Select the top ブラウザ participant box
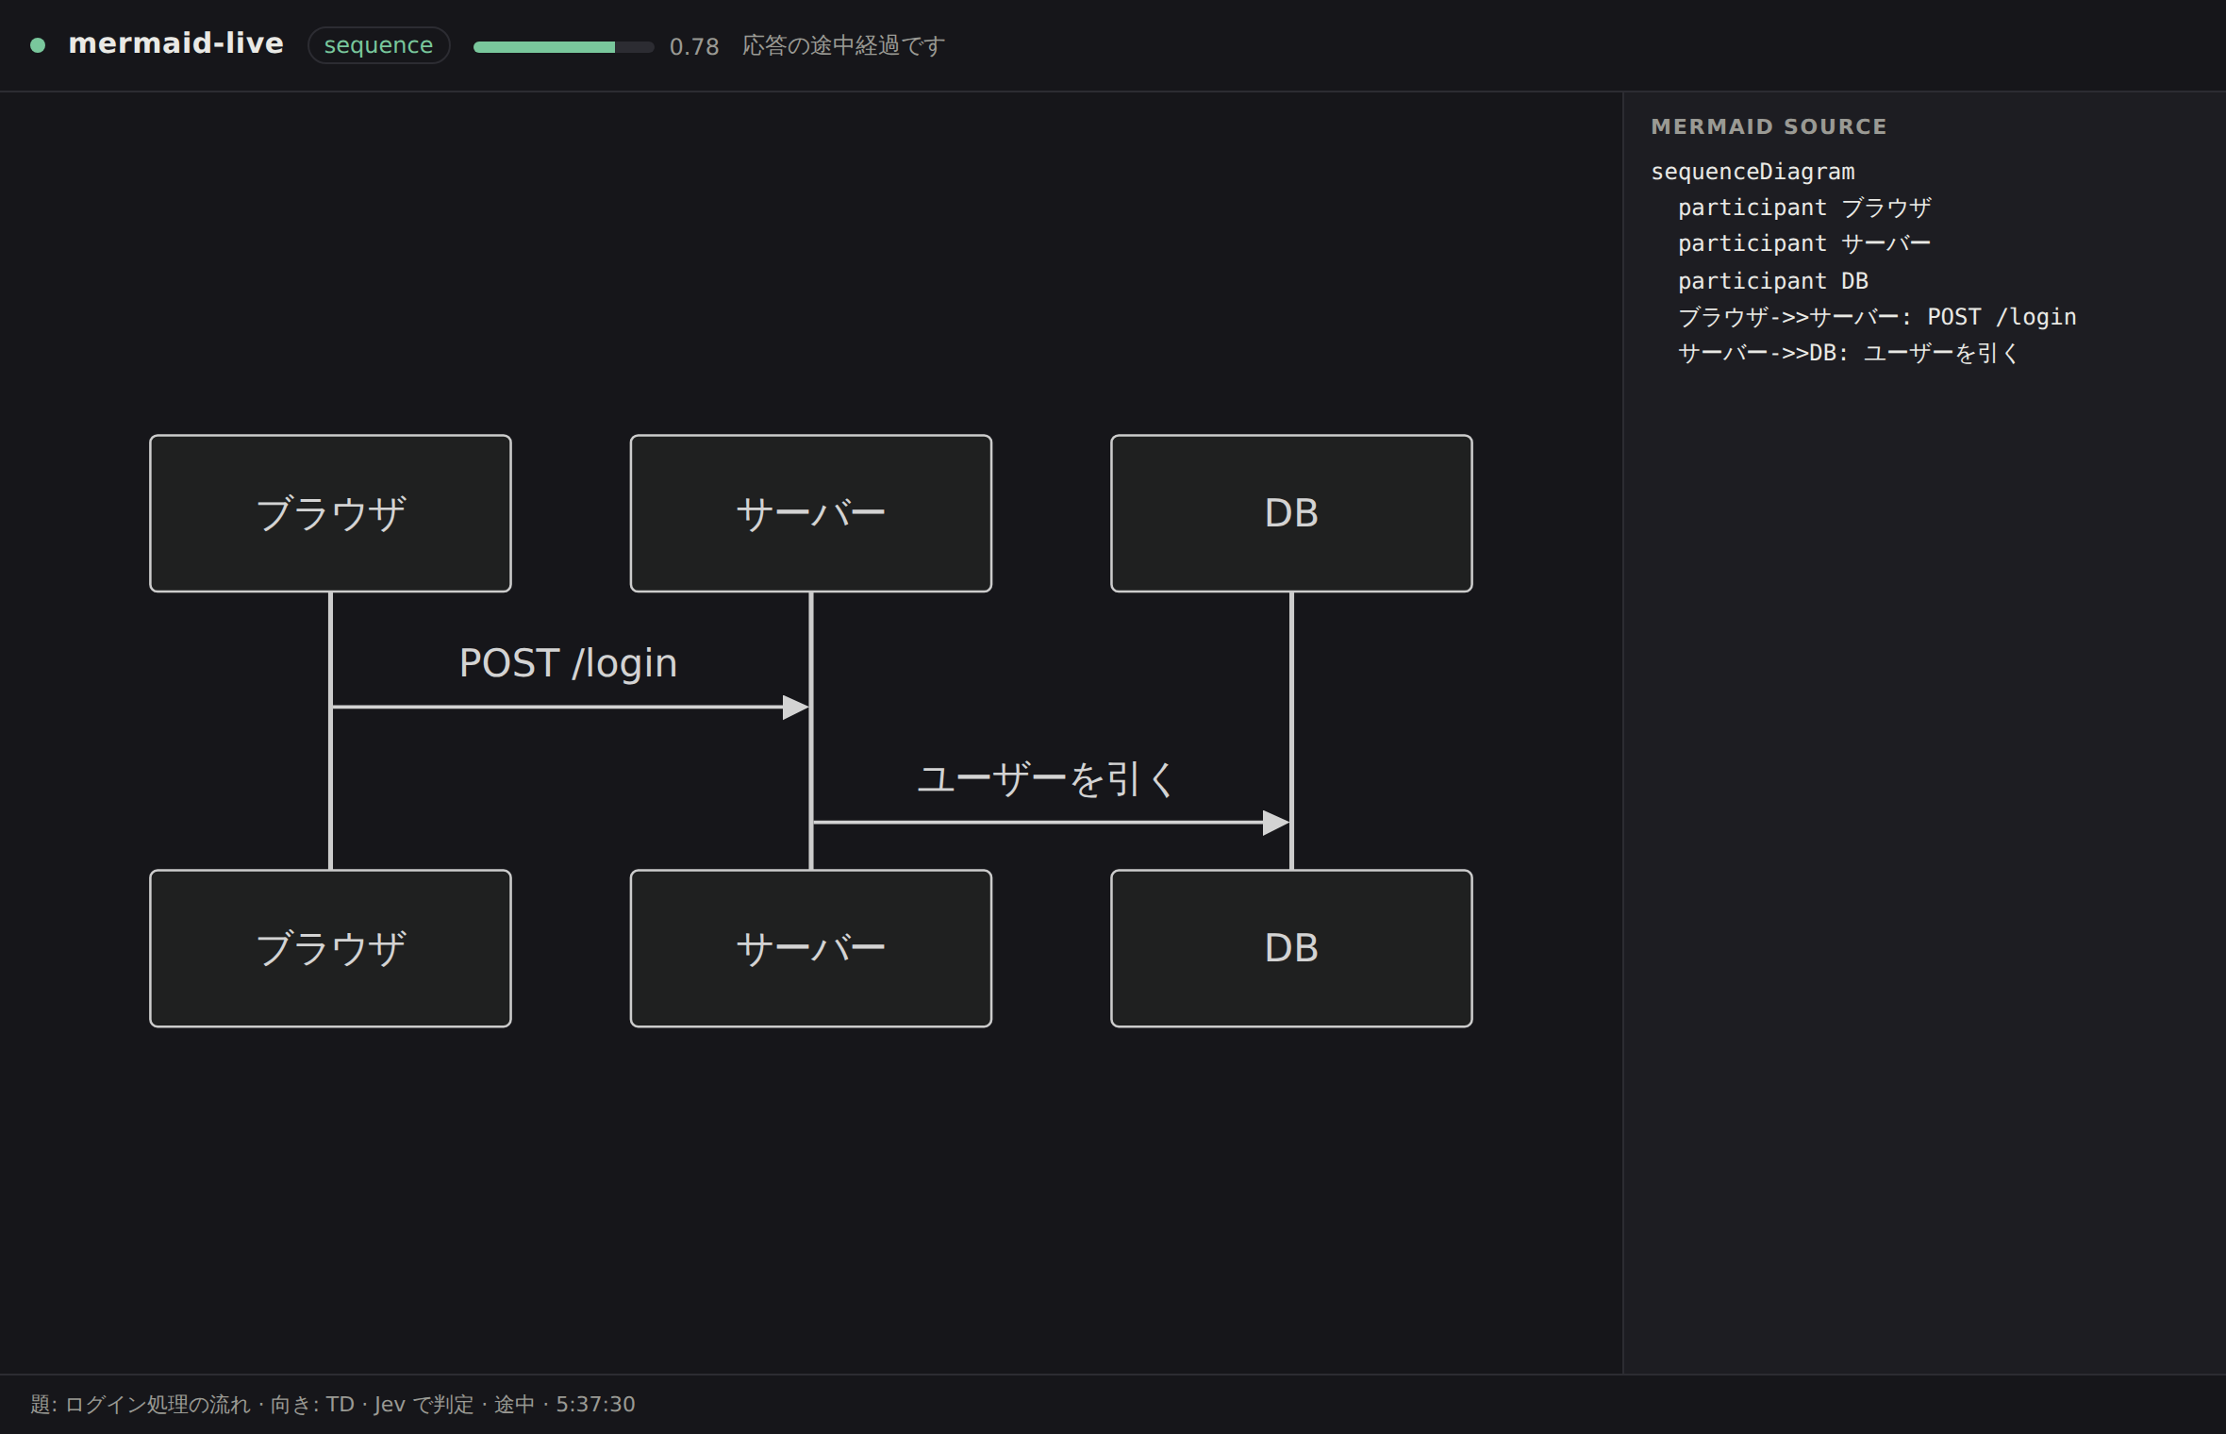The height and width of the screenshot is (1434, 2226). coord(330,513)
